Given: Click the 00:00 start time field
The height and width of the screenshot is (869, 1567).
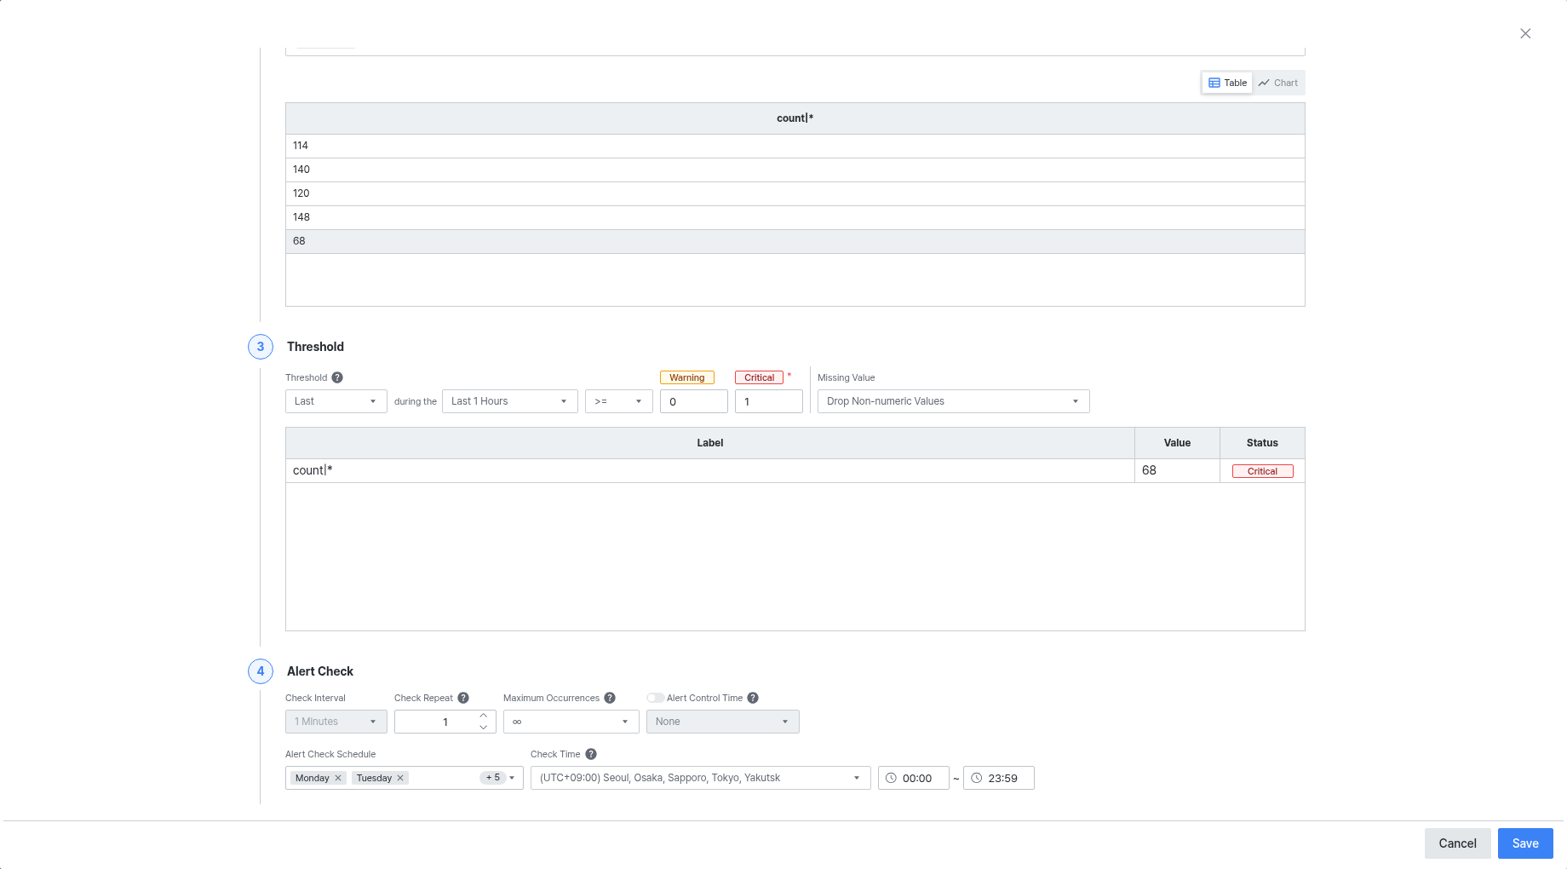Looking at the screenshot, I should [x=914, y=778].
